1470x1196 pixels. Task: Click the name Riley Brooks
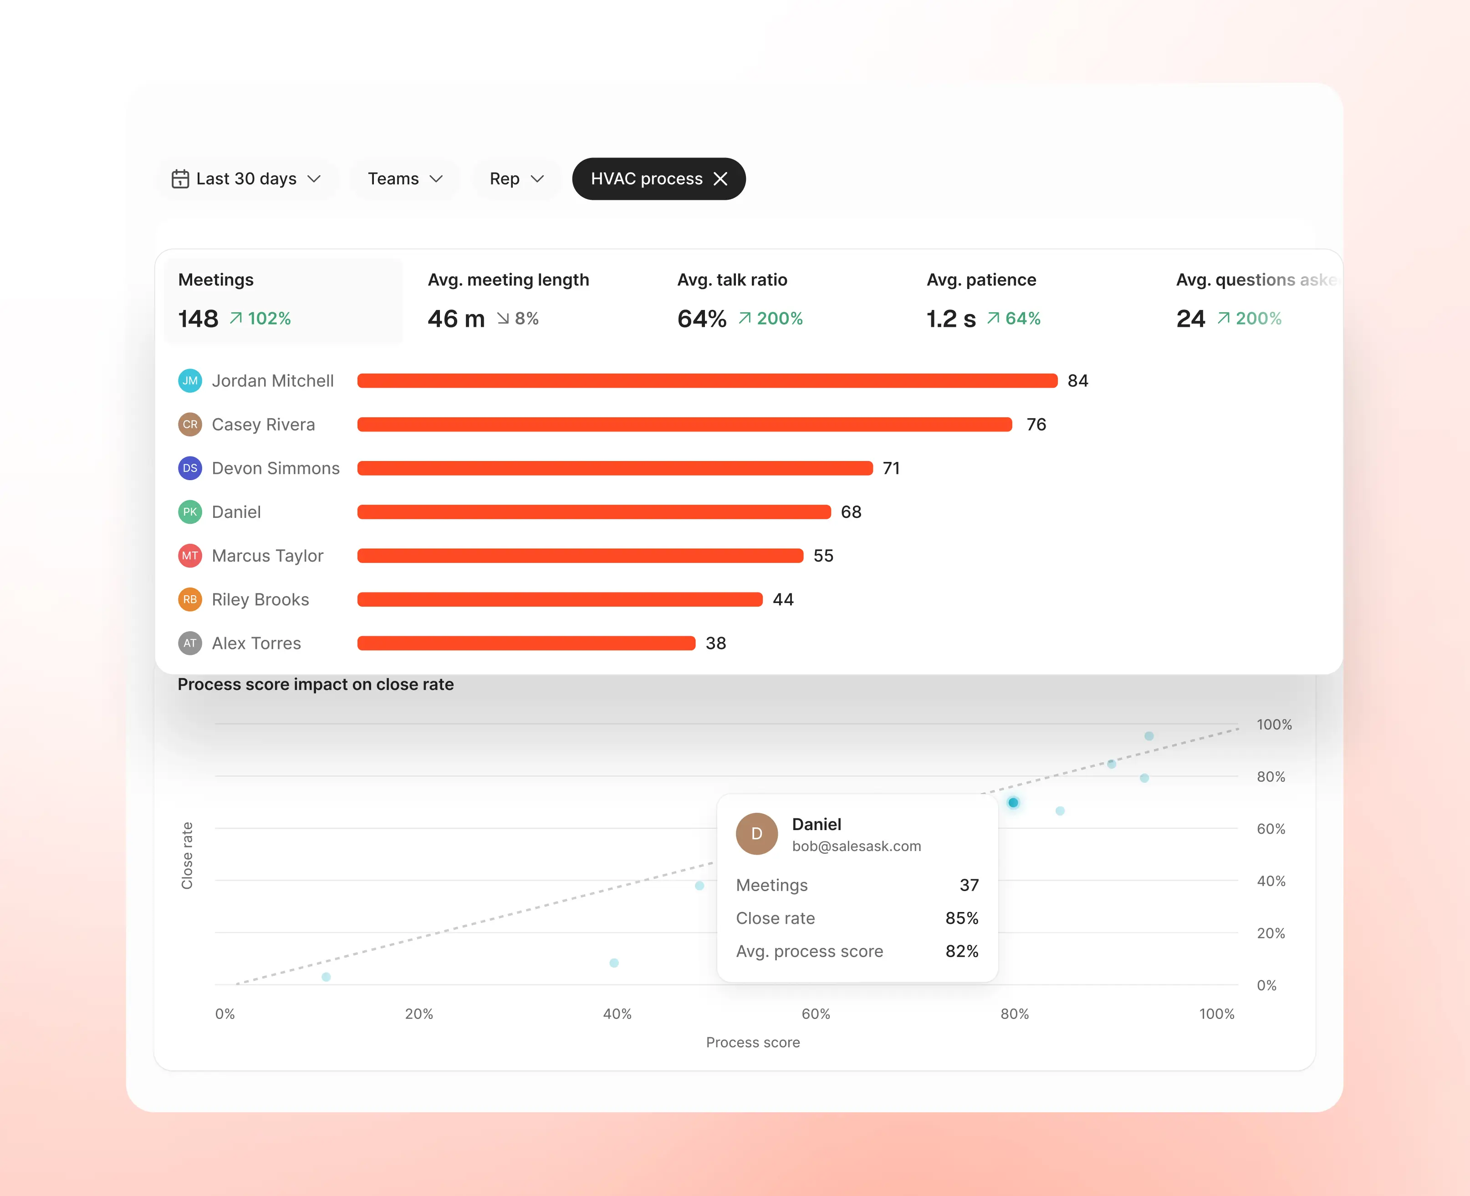click(x=260, y=599)
